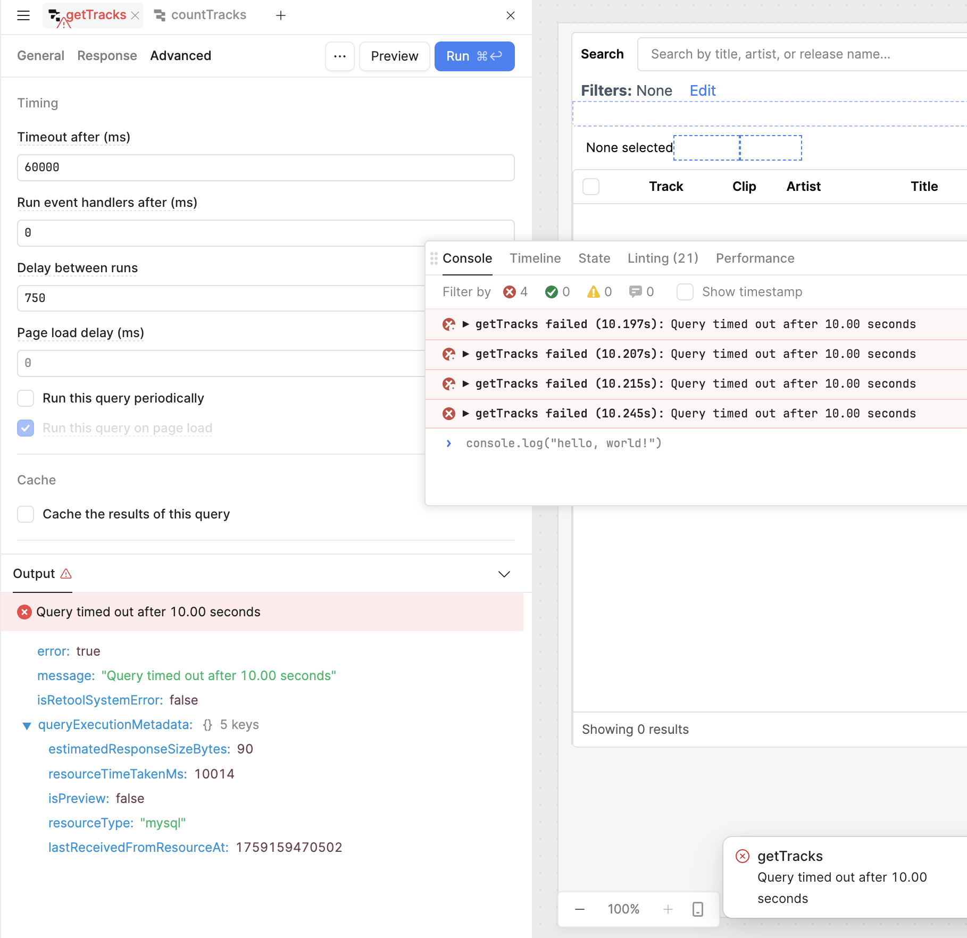Filter console by error count icon

point(510,292)
